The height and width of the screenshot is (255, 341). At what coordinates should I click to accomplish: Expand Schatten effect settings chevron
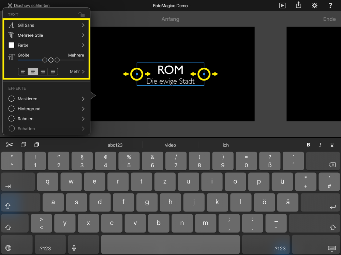(x=83, y=129)
